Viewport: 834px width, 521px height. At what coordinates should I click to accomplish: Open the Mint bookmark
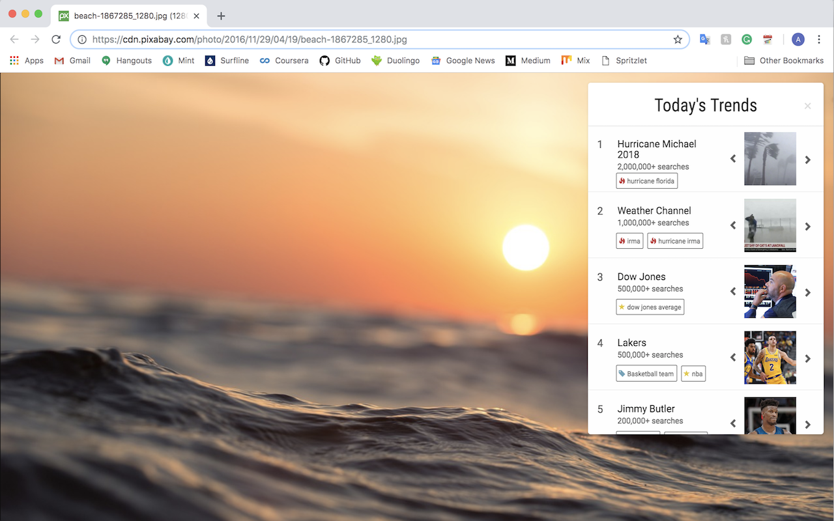[179, 61]
